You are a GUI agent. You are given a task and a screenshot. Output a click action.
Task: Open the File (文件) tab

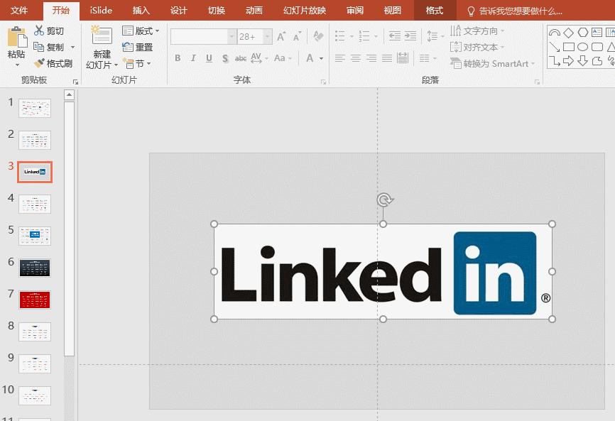point(19,10)
